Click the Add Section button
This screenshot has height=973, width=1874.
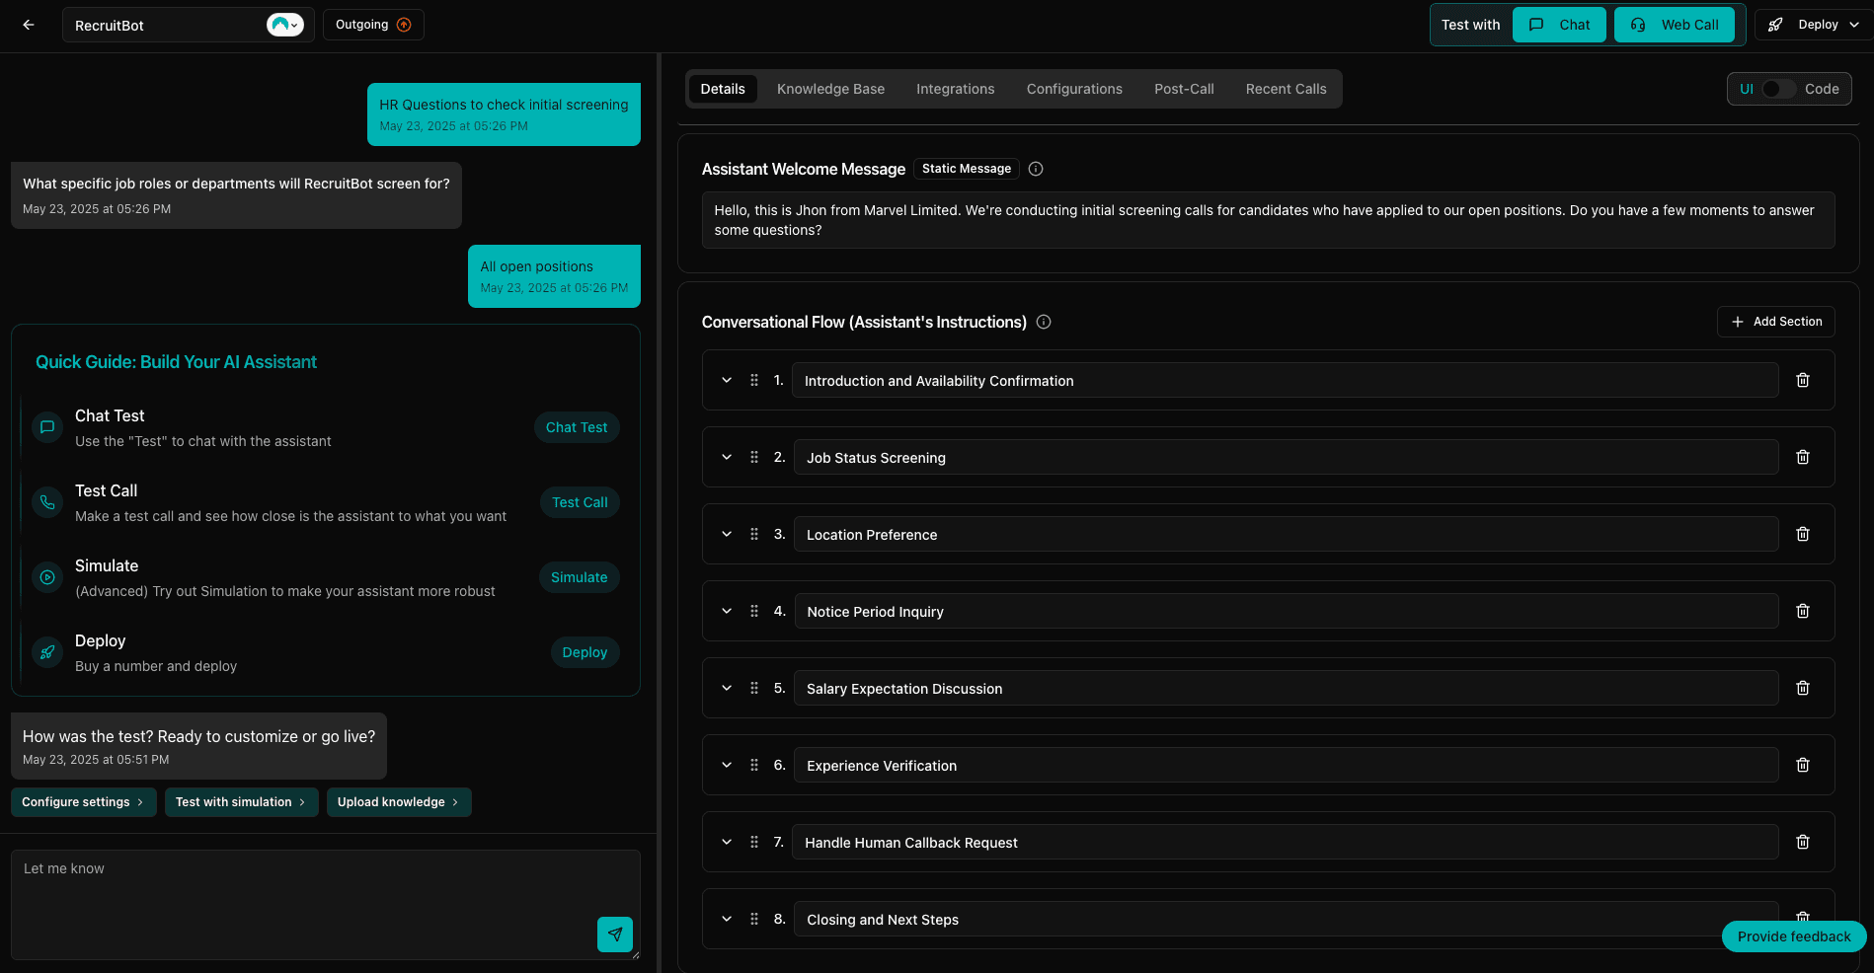pos(1775,322)
